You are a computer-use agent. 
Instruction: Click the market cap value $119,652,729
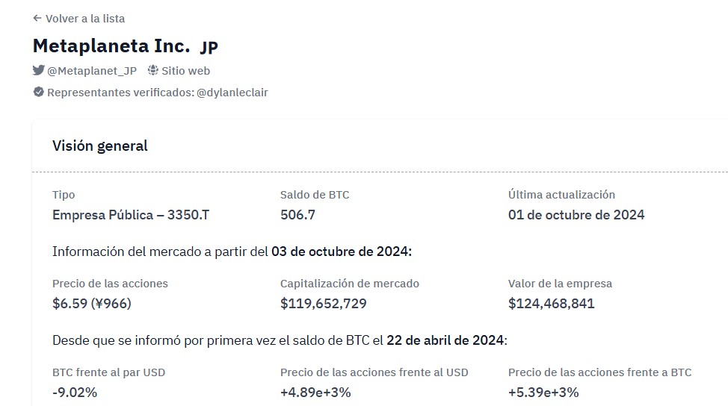pos(324,304)
